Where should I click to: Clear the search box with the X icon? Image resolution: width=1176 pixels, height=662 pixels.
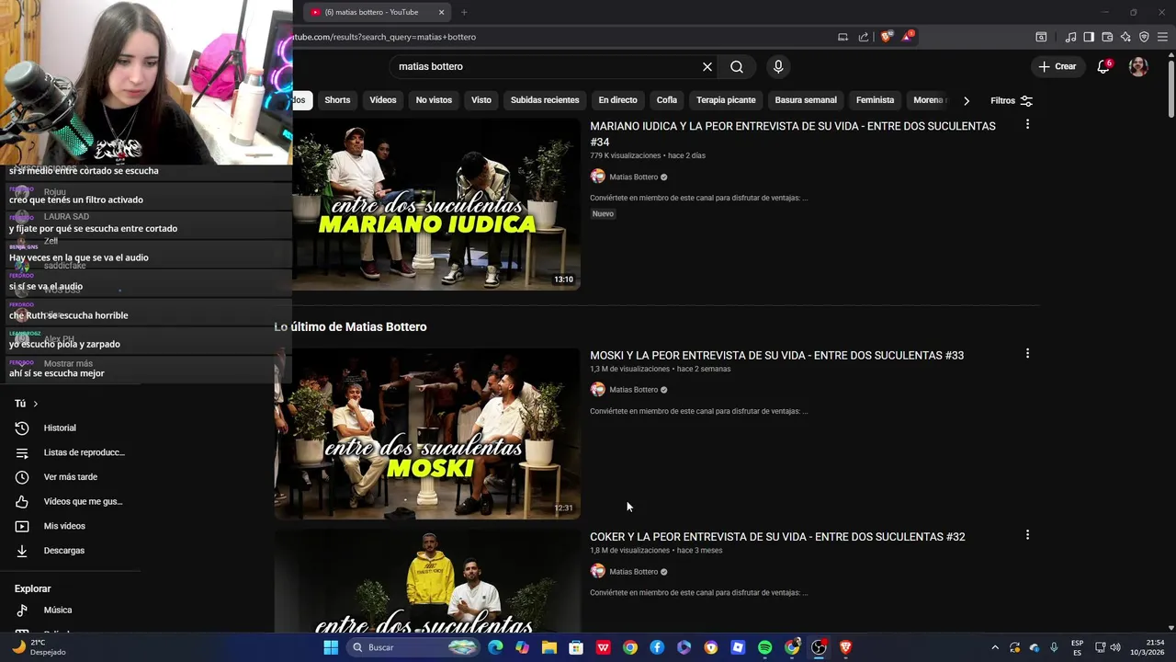pos(707,66)
